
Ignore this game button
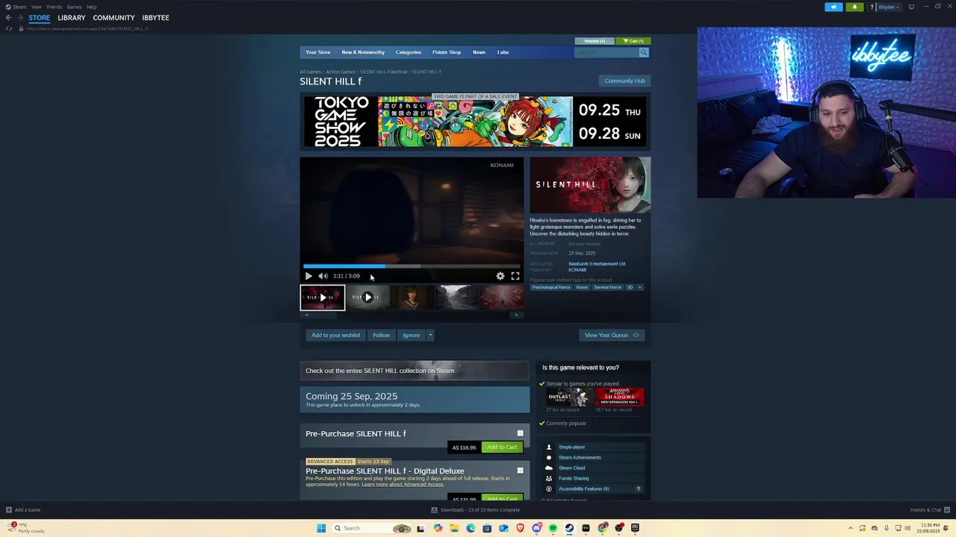click(x=412, y=335)
